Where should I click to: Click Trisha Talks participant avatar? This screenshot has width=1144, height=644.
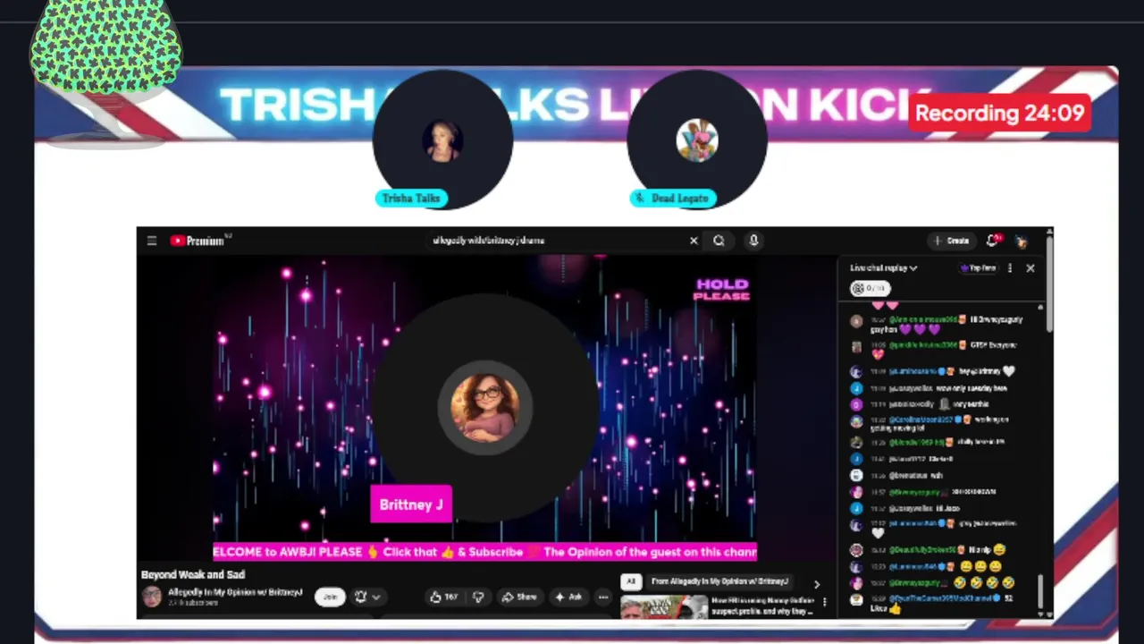click(442, 140)
